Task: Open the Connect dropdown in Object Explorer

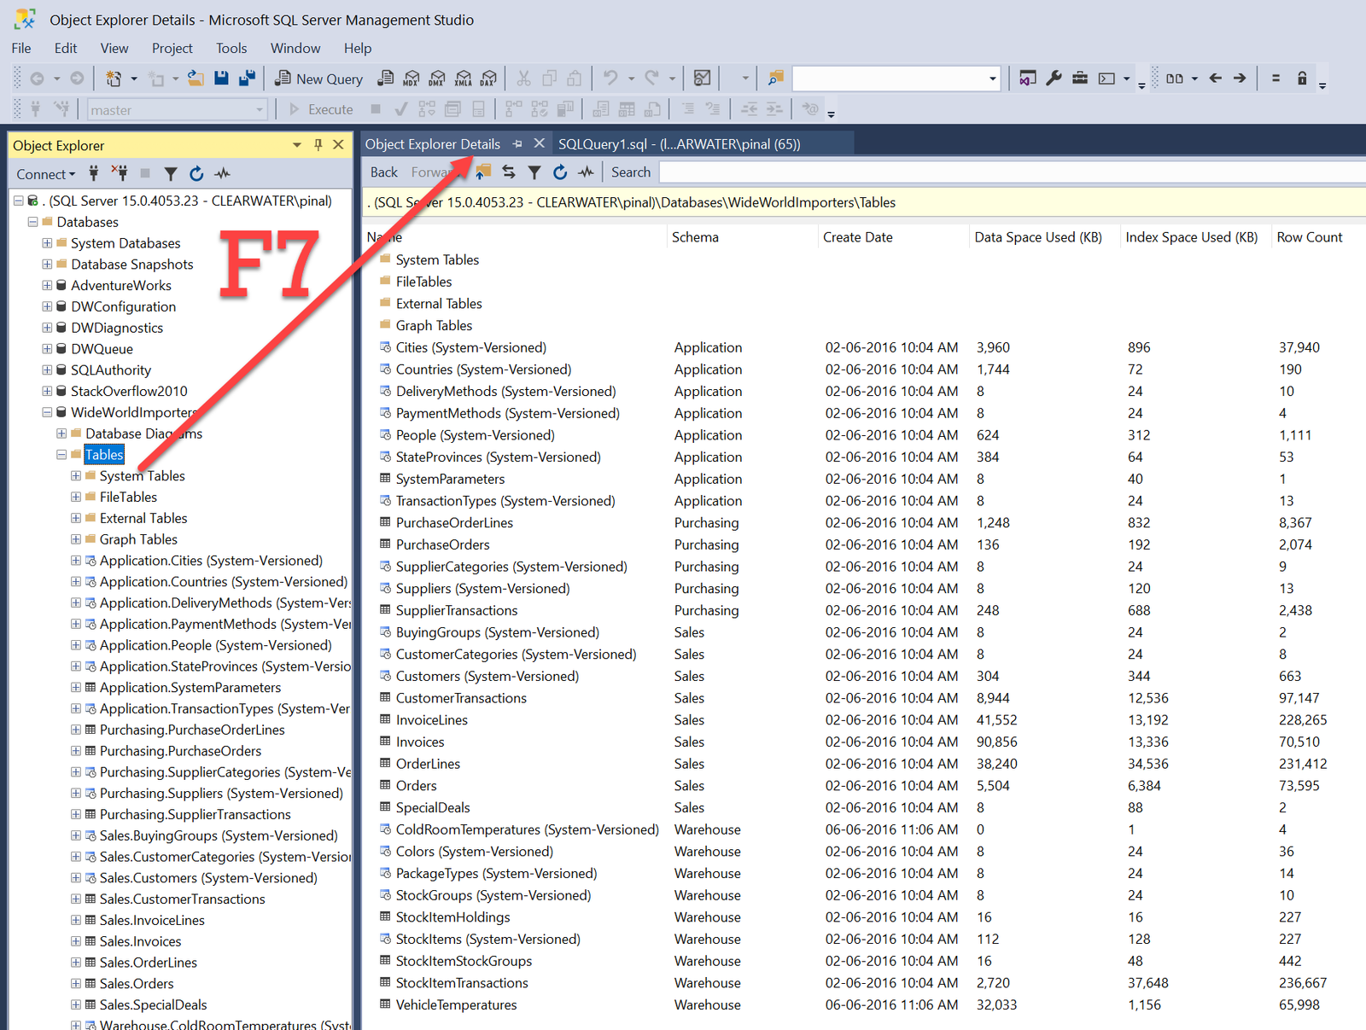Action: coord(45,174)
